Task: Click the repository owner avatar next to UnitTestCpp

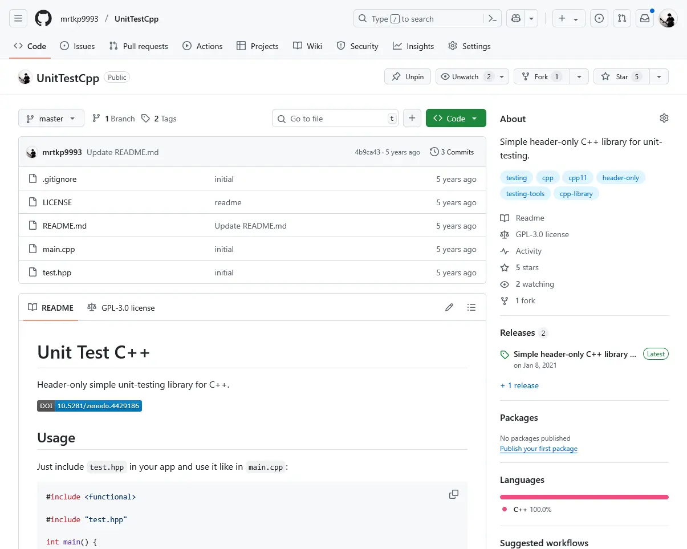Action: [x=25, y=77]
